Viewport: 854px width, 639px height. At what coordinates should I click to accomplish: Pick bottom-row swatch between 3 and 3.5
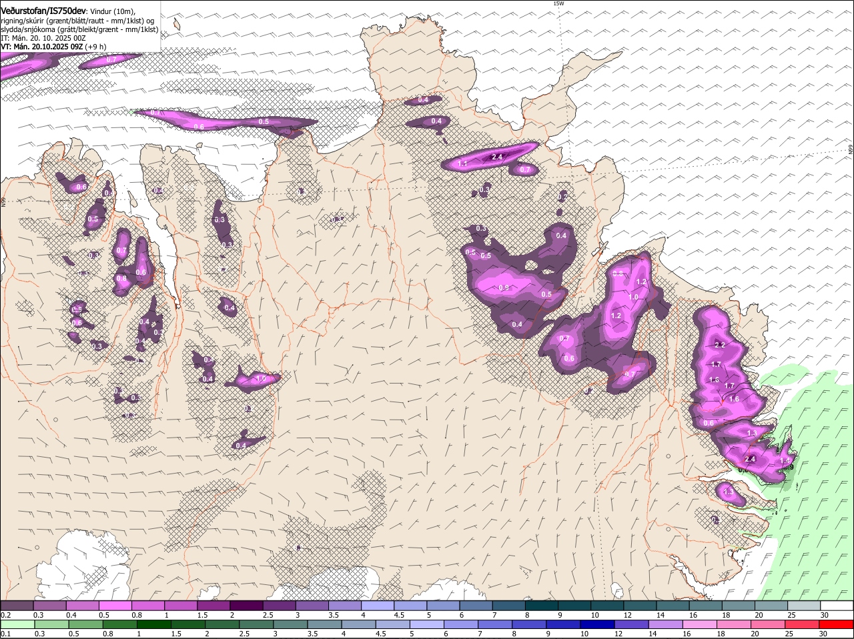pos(292,624)
